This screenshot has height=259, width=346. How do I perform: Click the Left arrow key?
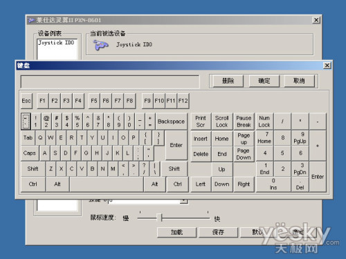[201, 184]
